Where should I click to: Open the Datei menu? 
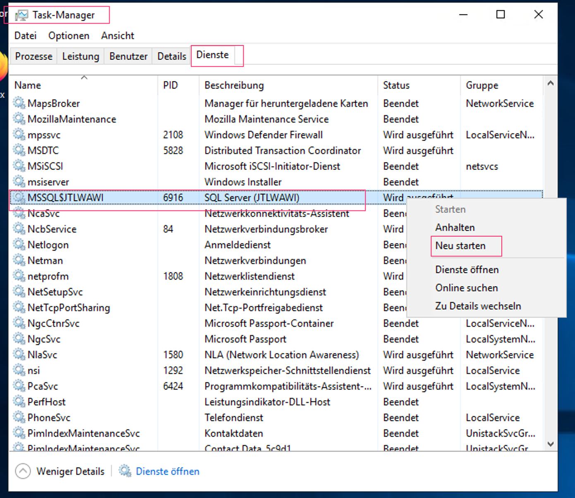tap(26, 36)
